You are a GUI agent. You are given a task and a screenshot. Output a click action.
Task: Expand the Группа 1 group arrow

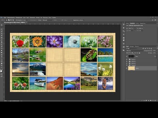(128, 60)
